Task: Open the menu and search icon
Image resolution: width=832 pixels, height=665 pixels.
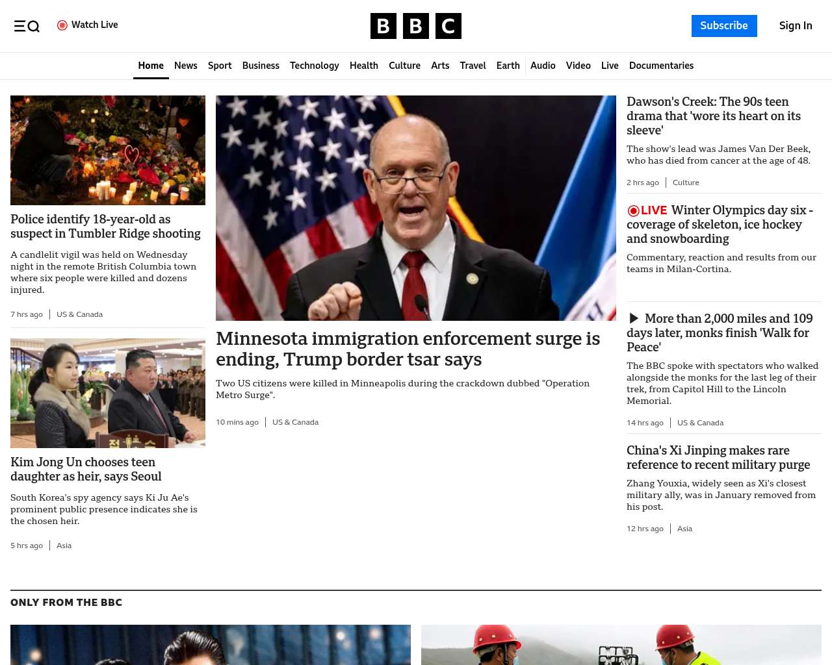Action: [x=27, y=26]
